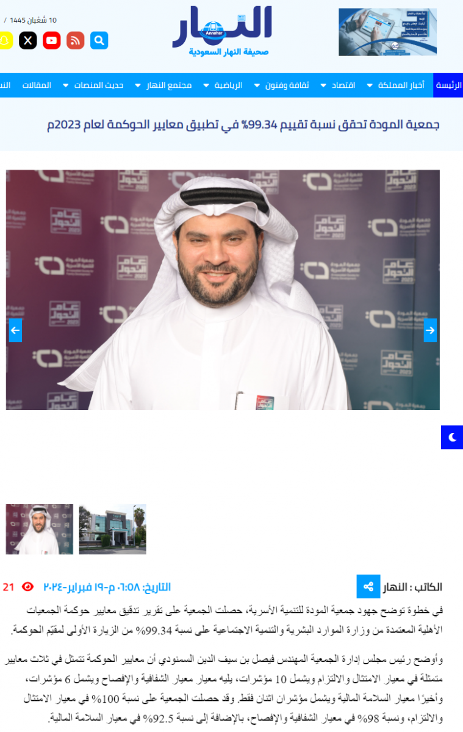Image resolution: width=463 pixels, height=732 pixels.
Task: Click the header advertisement banner image
Action: [388, 32]
